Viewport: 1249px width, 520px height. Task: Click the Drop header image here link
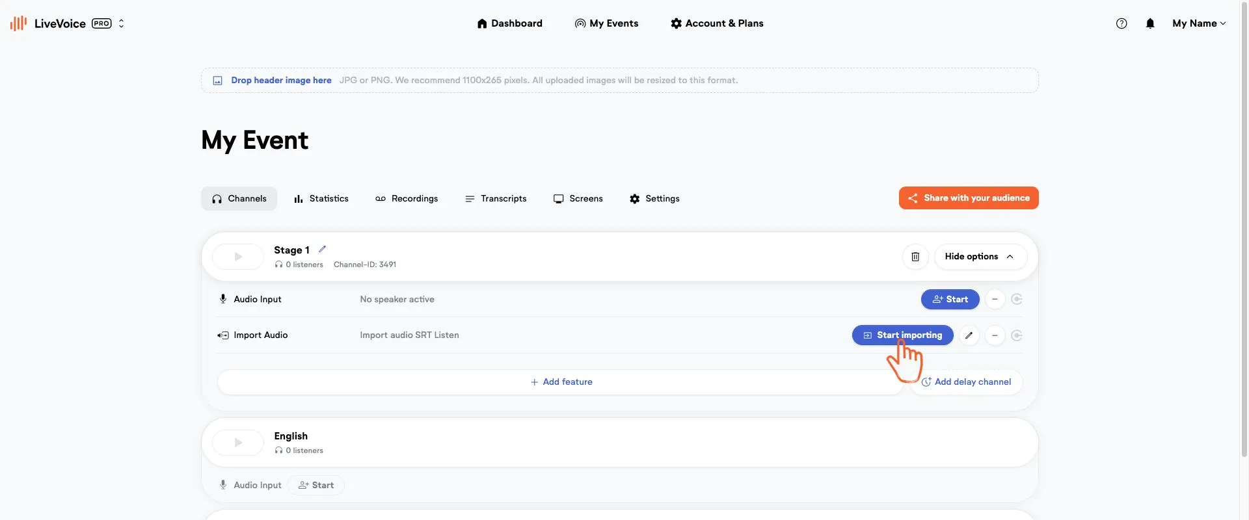(281, 81)
